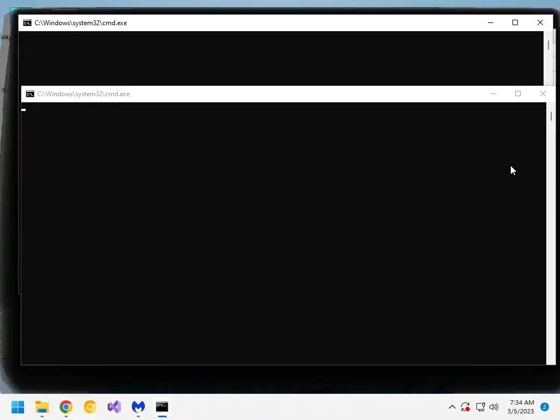Click the Command Prompt taskbar icon
Screen dimensions: 560x420
[162, 407]
